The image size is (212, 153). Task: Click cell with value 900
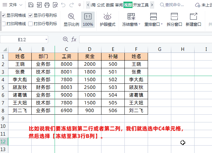pos(90,110)
